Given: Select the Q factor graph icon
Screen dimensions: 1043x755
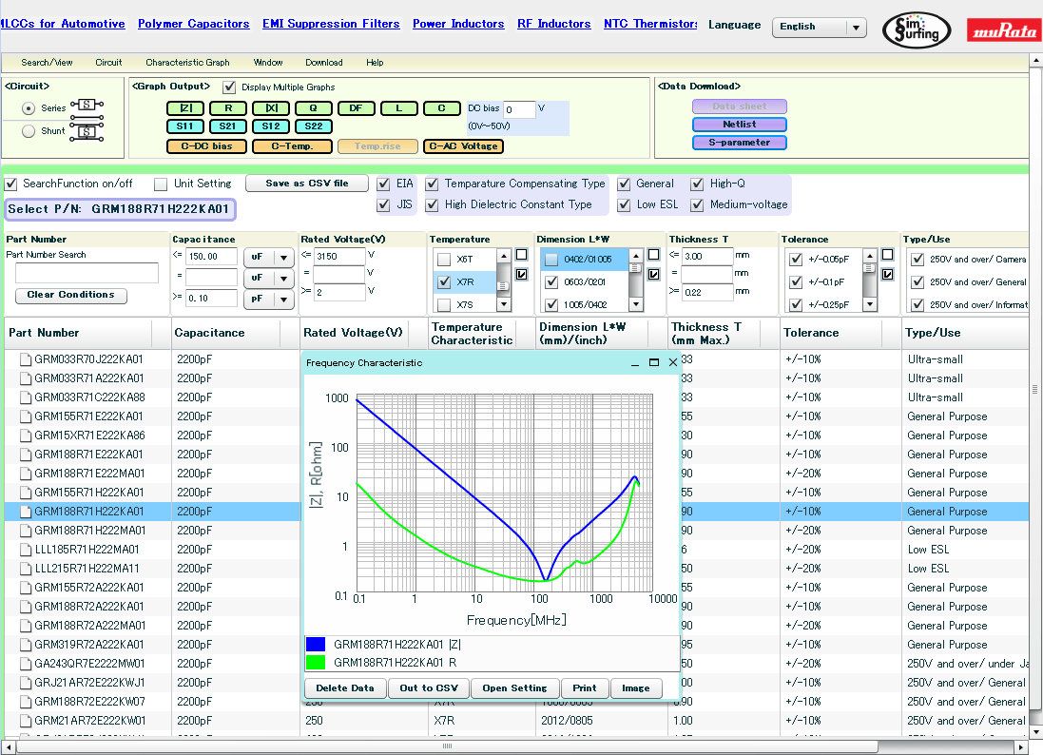Looking at the screenshot, I should click(313, 107).
